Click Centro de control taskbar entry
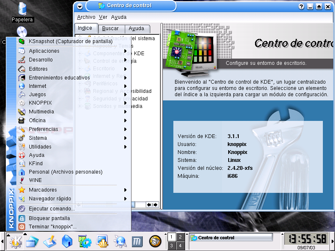 (x=231, y=238)
